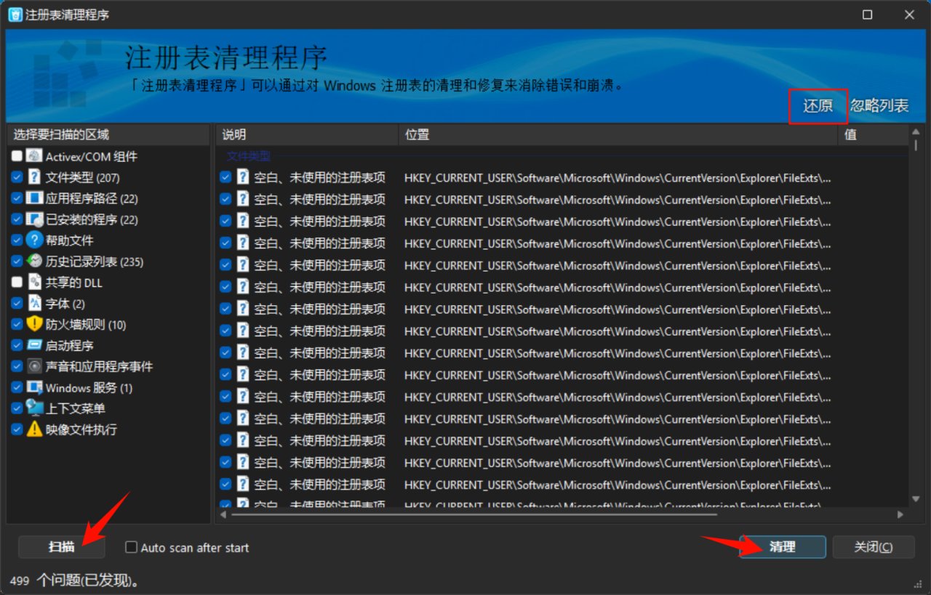Click the 共享的 DLL category icon
The height and width of the screenshot is (595, 931).
coord(34,283)
